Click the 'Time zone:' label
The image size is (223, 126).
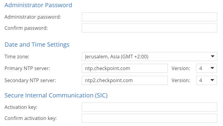pos(17,57)
